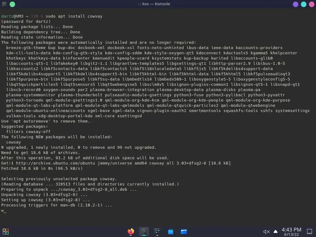Click the '(password for dartz)' line
This screenshot has width=316, height=237.
point(26,21)
